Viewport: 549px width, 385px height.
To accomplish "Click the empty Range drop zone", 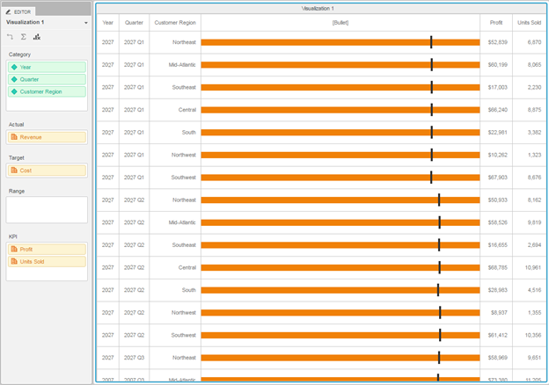I will pos(47,209).
